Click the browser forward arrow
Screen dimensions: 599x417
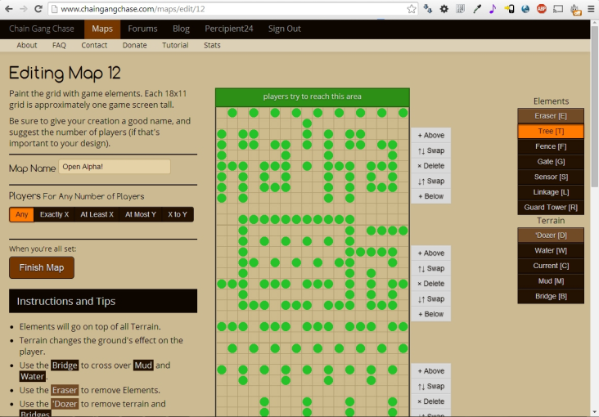(23, 9)
